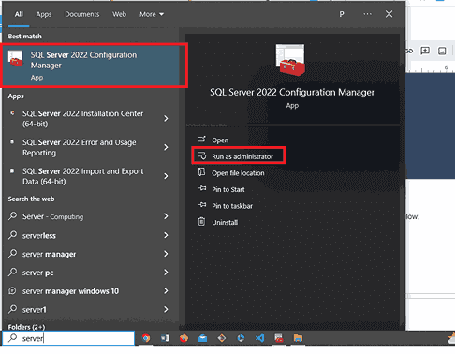Click the pin icon beside Pin to Start
455x354 pixels.
tap(201, 188)
